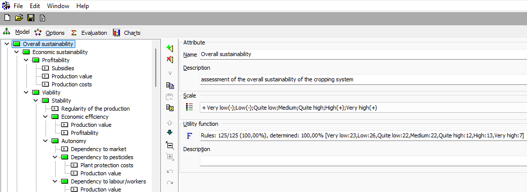Select Regularity of the production

(x=96, y=109)
